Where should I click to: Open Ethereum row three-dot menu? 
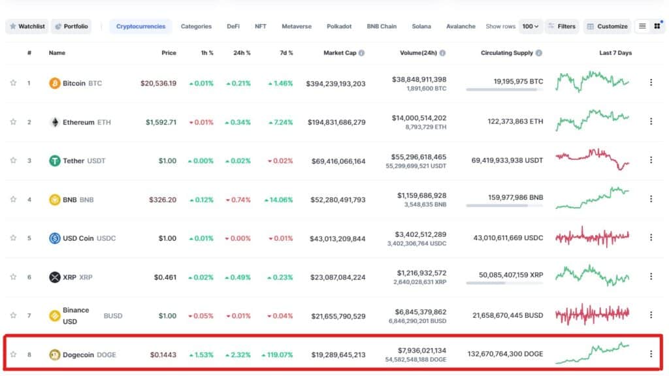(x=651, y=121)
